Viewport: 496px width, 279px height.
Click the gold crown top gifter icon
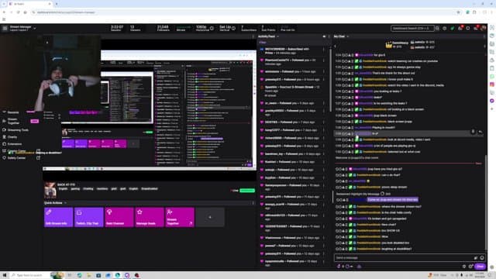(388, 45)
